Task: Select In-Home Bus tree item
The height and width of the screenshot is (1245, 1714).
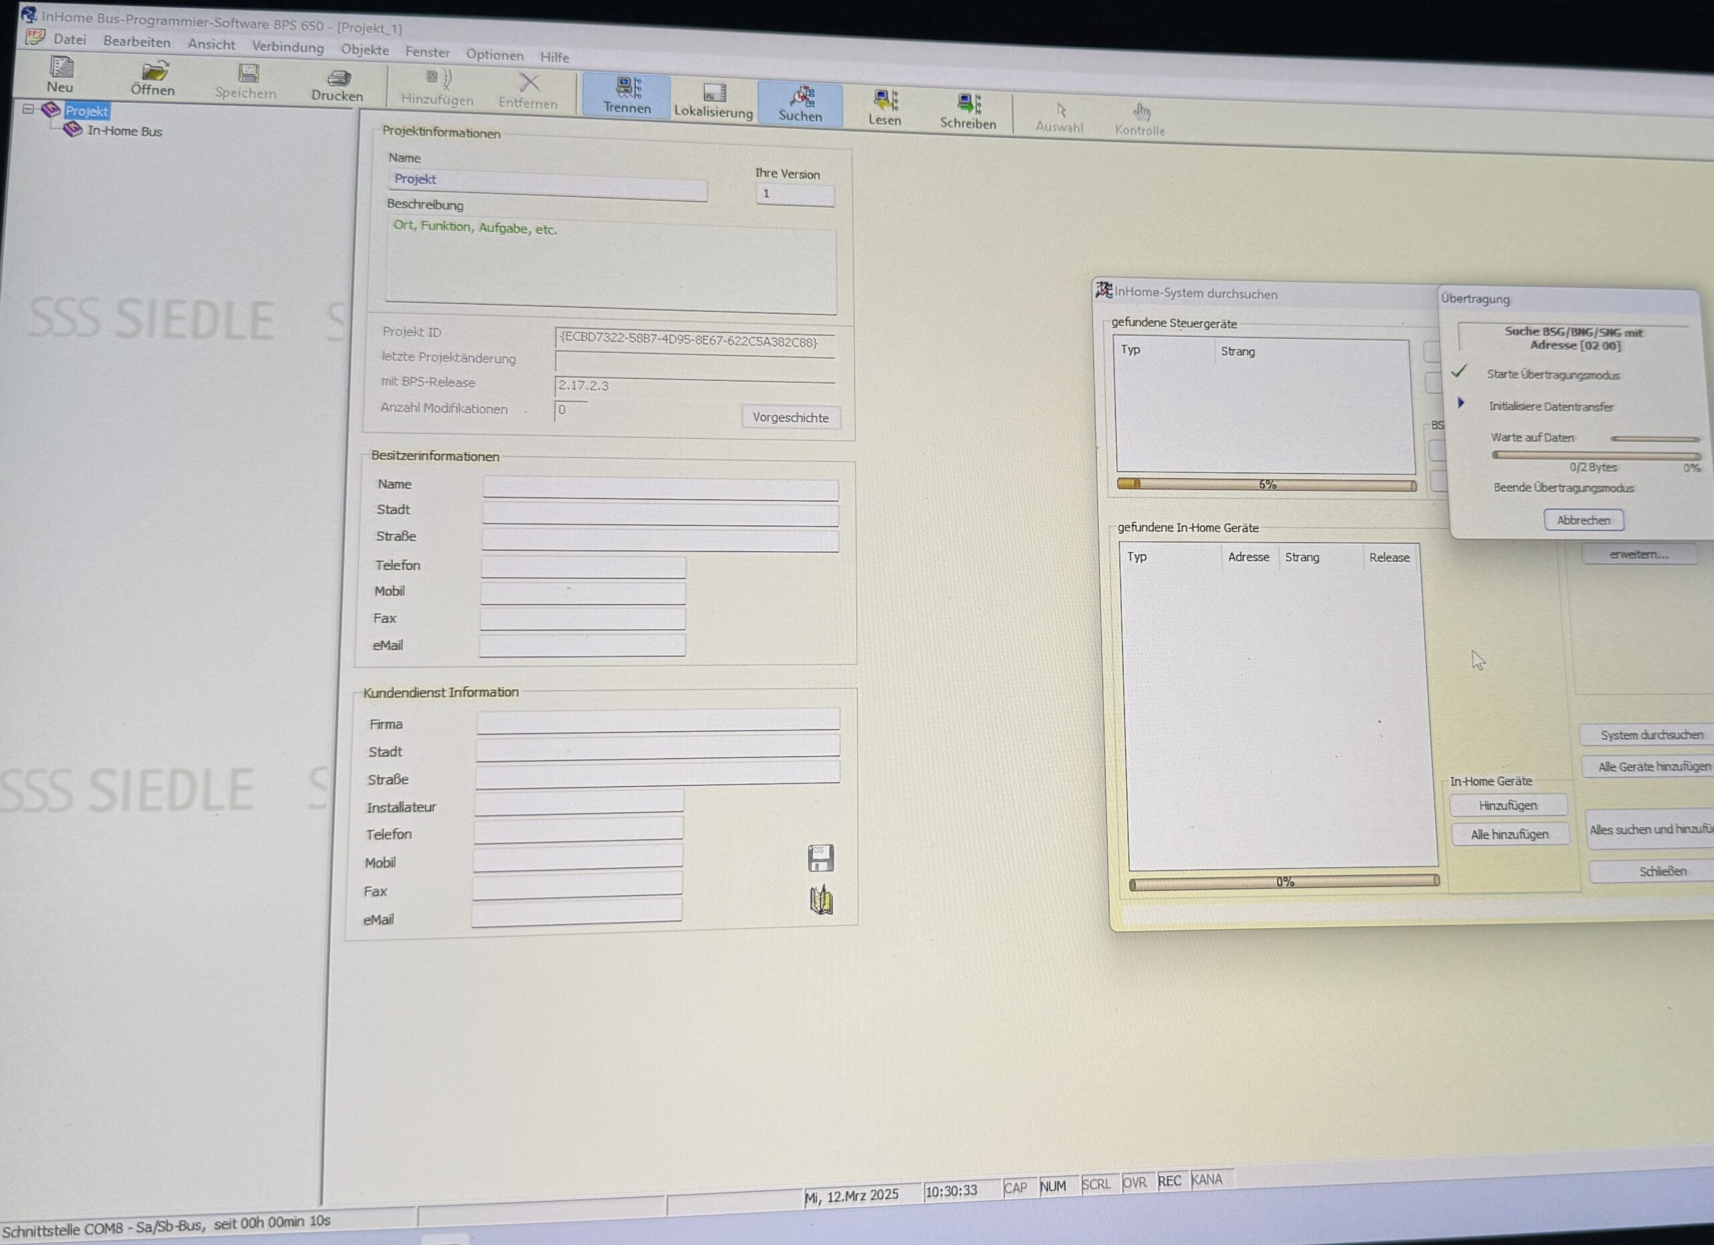Action: click(125, 131)
